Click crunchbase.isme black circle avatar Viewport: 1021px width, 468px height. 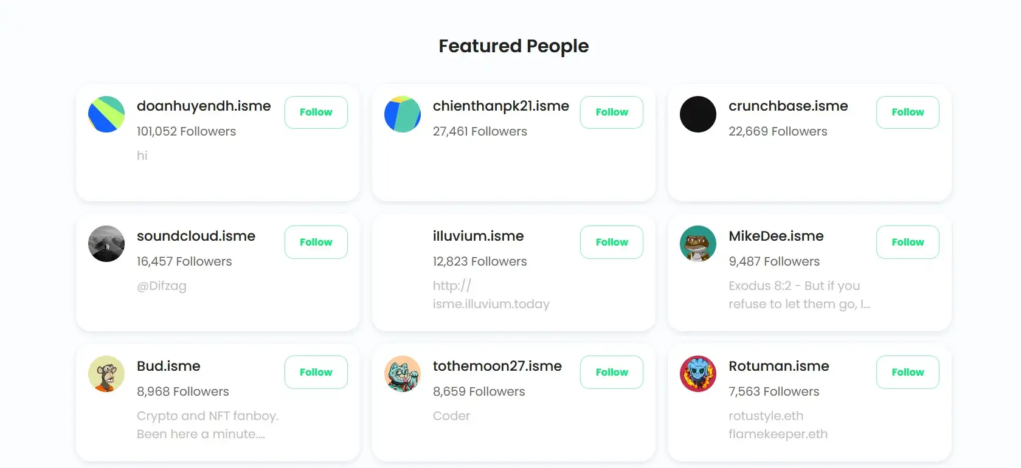[698, 114]
